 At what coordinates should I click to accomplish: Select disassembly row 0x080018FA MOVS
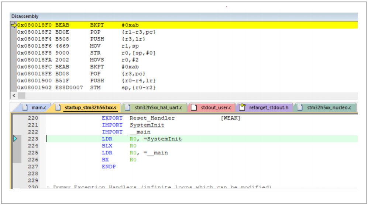tap(187, 60)
